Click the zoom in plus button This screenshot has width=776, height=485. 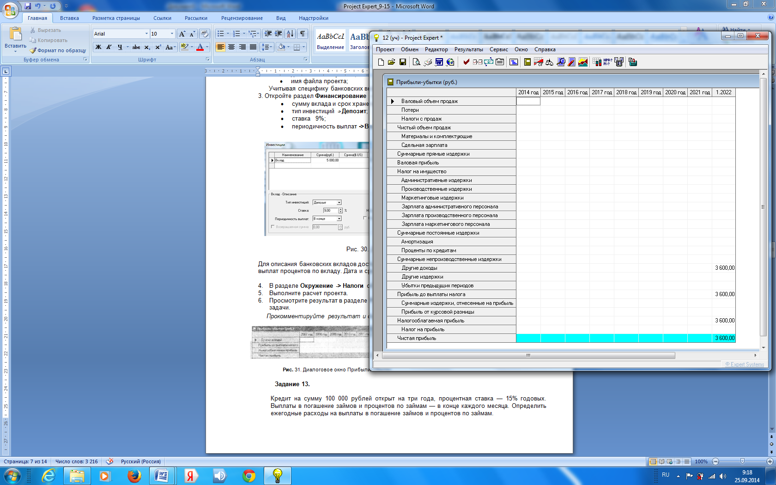point(770,461)
